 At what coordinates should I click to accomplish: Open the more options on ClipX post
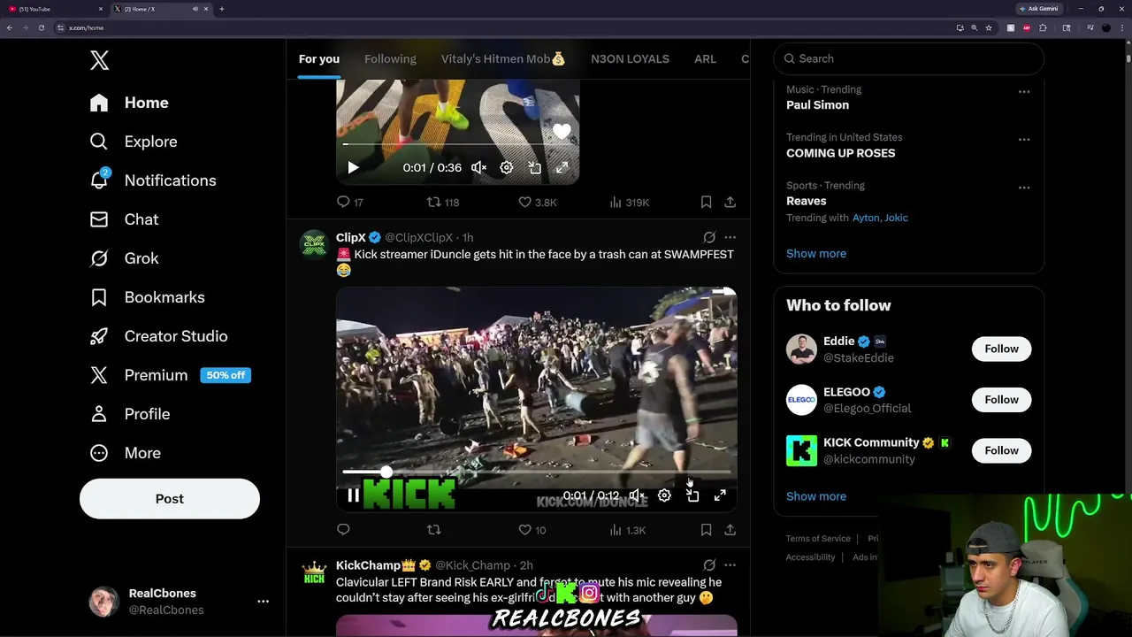point(730,237)
